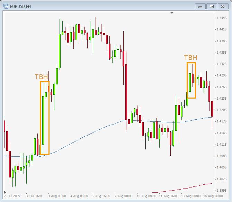Click the 4 Aug 08:00 time label
Image resolution: width=232 pixels, height=202 pixels.
tap(79, 196)
